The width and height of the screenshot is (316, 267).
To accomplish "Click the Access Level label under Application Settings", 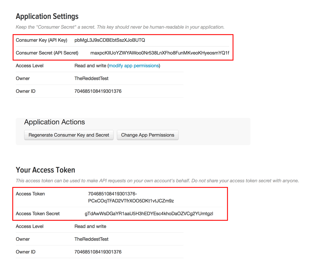I will coord(29,66).
